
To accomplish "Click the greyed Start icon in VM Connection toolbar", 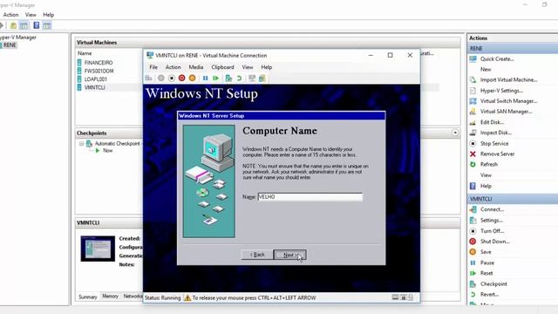I will [x=161, y=78].
